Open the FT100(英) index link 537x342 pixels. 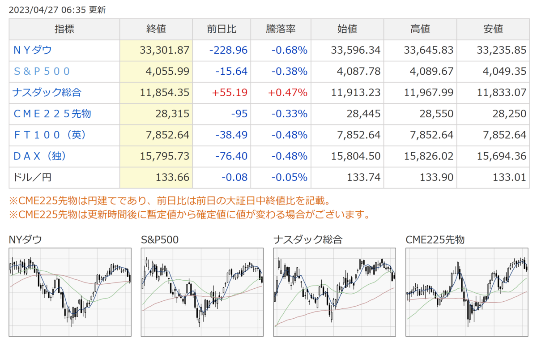tap(50, 135)
